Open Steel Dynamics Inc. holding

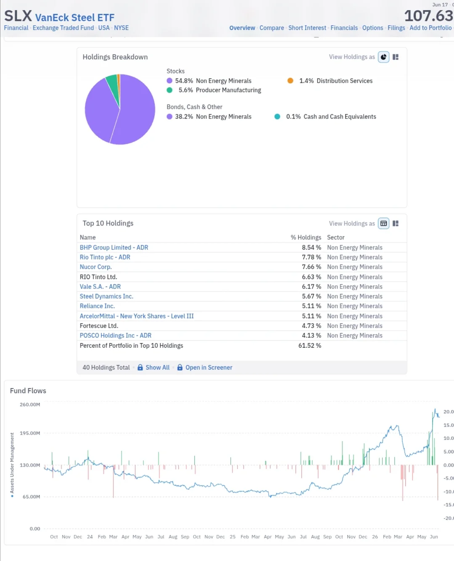click(x=106, y=296)
